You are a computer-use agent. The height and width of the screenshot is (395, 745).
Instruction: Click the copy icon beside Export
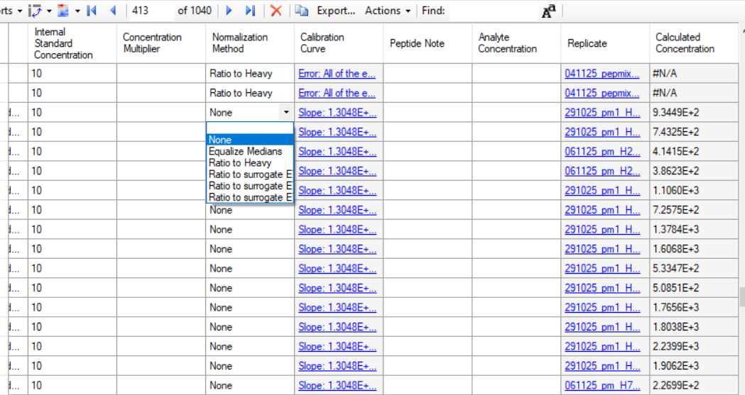point(302,11)
